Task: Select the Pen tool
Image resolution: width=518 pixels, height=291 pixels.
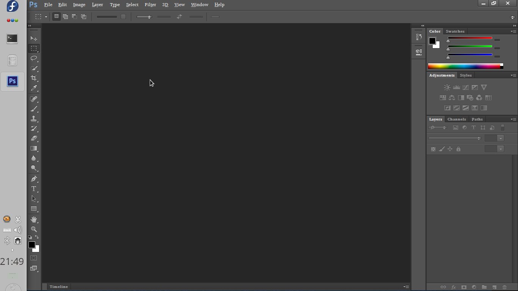Action: [34, 179]
